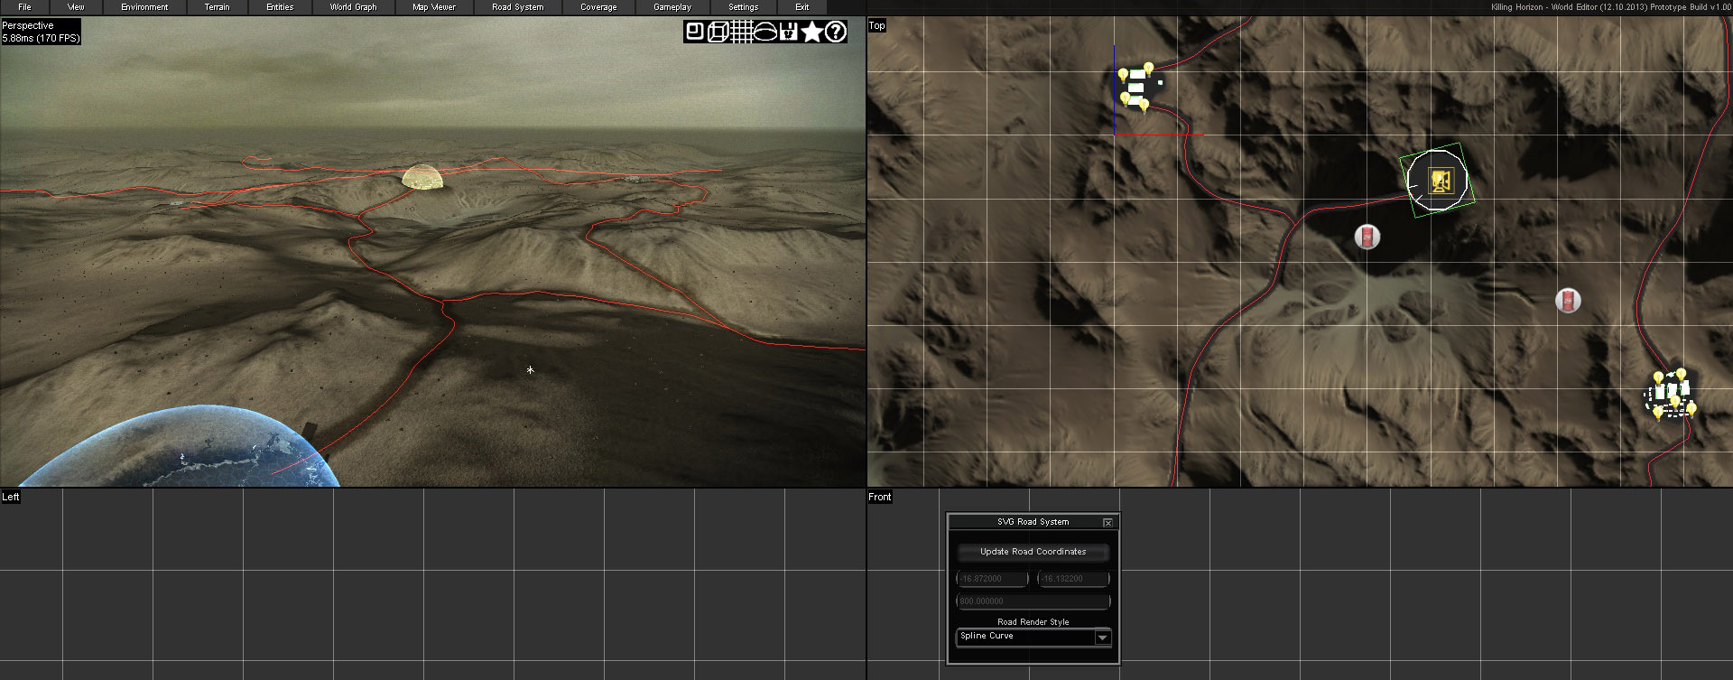Open the World Graph menu
The height and width of the screenshot is (680, 1733).
[x=353, y=7]
